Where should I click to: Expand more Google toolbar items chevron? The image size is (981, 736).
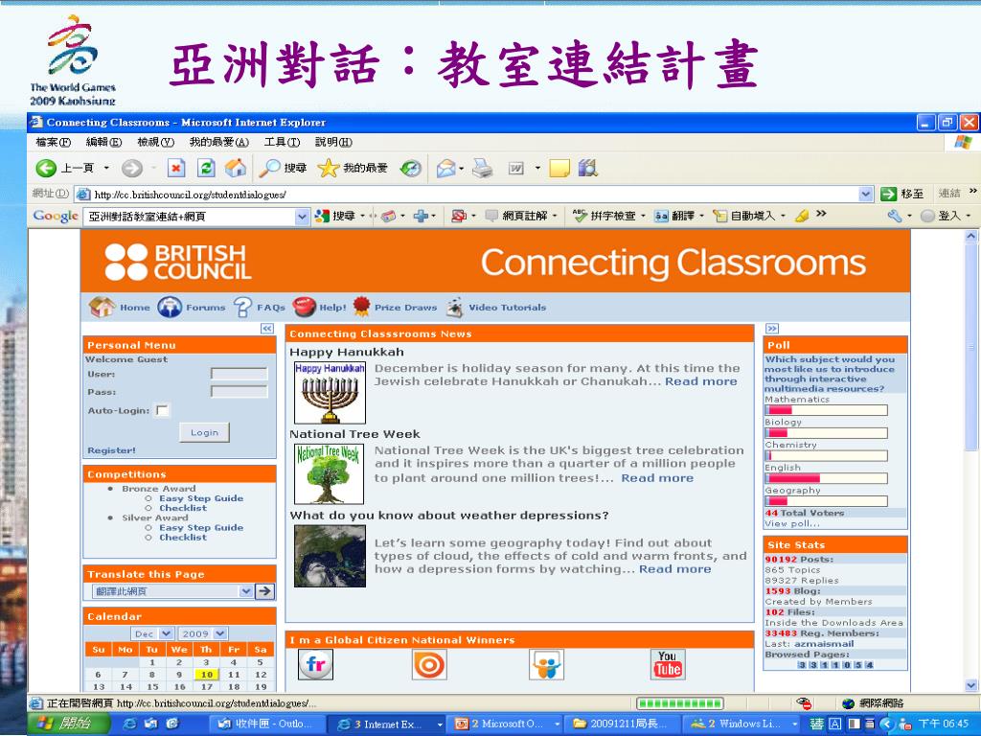coord(821,214)
